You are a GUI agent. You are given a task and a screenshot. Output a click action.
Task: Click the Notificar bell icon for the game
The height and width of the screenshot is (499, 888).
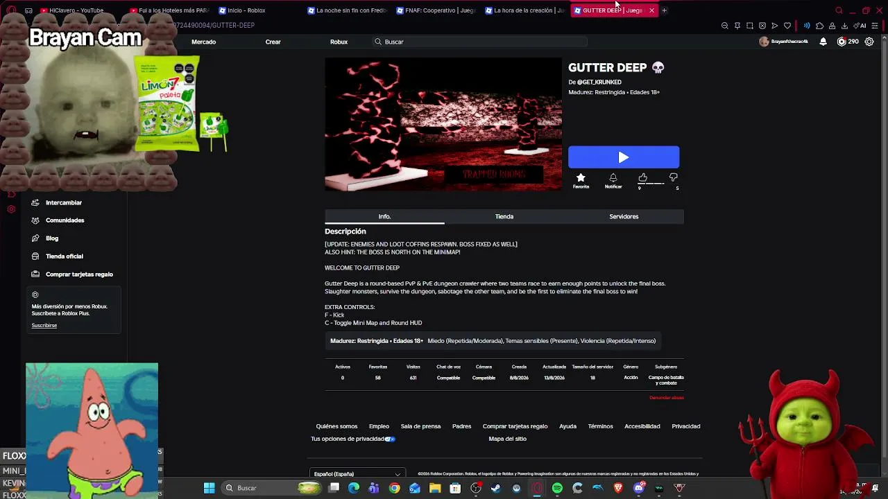613,178
